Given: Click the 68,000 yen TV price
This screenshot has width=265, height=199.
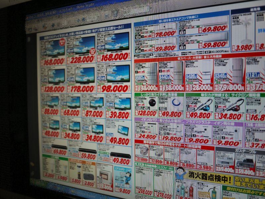Looking at the screenshot, I should coord(71,113).
